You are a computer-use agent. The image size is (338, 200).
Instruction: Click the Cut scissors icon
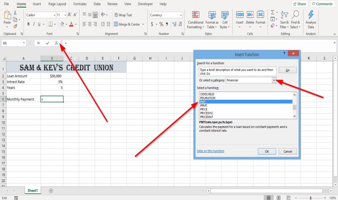(15, 13)
